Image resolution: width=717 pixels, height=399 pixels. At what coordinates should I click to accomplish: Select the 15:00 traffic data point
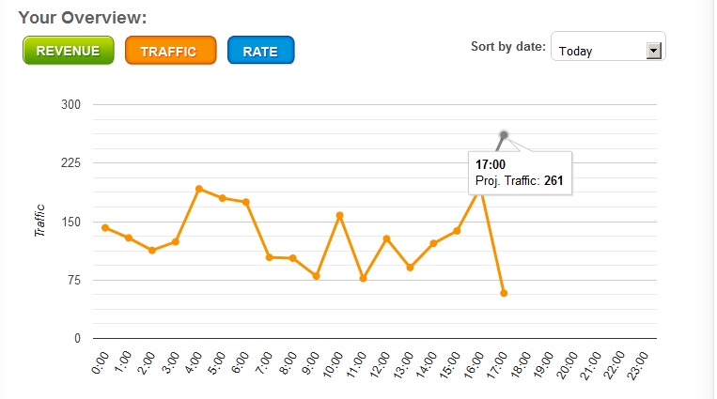point(457,230)
